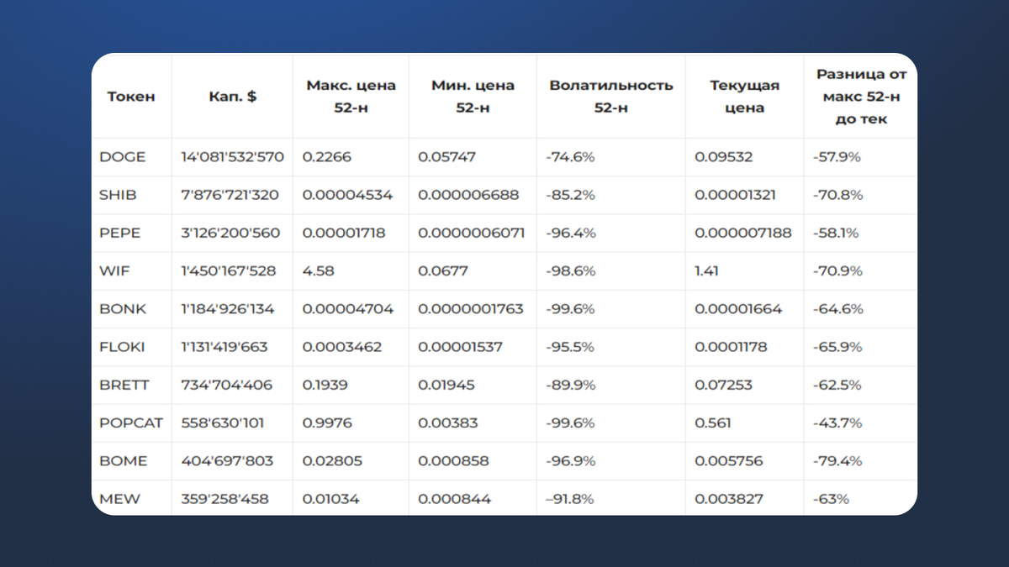Click MEW min price 0.000844
The height and width of the screenshot is (567, 1009).
tap(454, 499)
